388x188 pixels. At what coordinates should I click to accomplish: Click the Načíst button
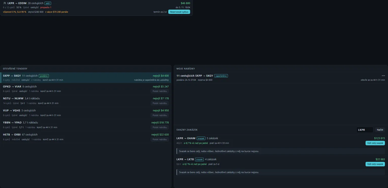click(x=380, y=130)
